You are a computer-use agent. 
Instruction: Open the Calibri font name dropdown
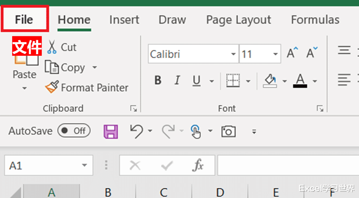(233, 54)
